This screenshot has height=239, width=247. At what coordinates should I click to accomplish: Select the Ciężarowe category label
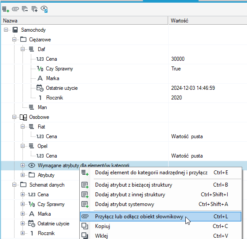click(x=40, y=40)
